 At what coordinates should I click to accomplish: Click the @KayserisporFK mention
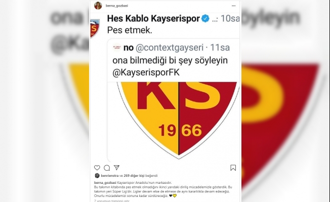(146, 73)
